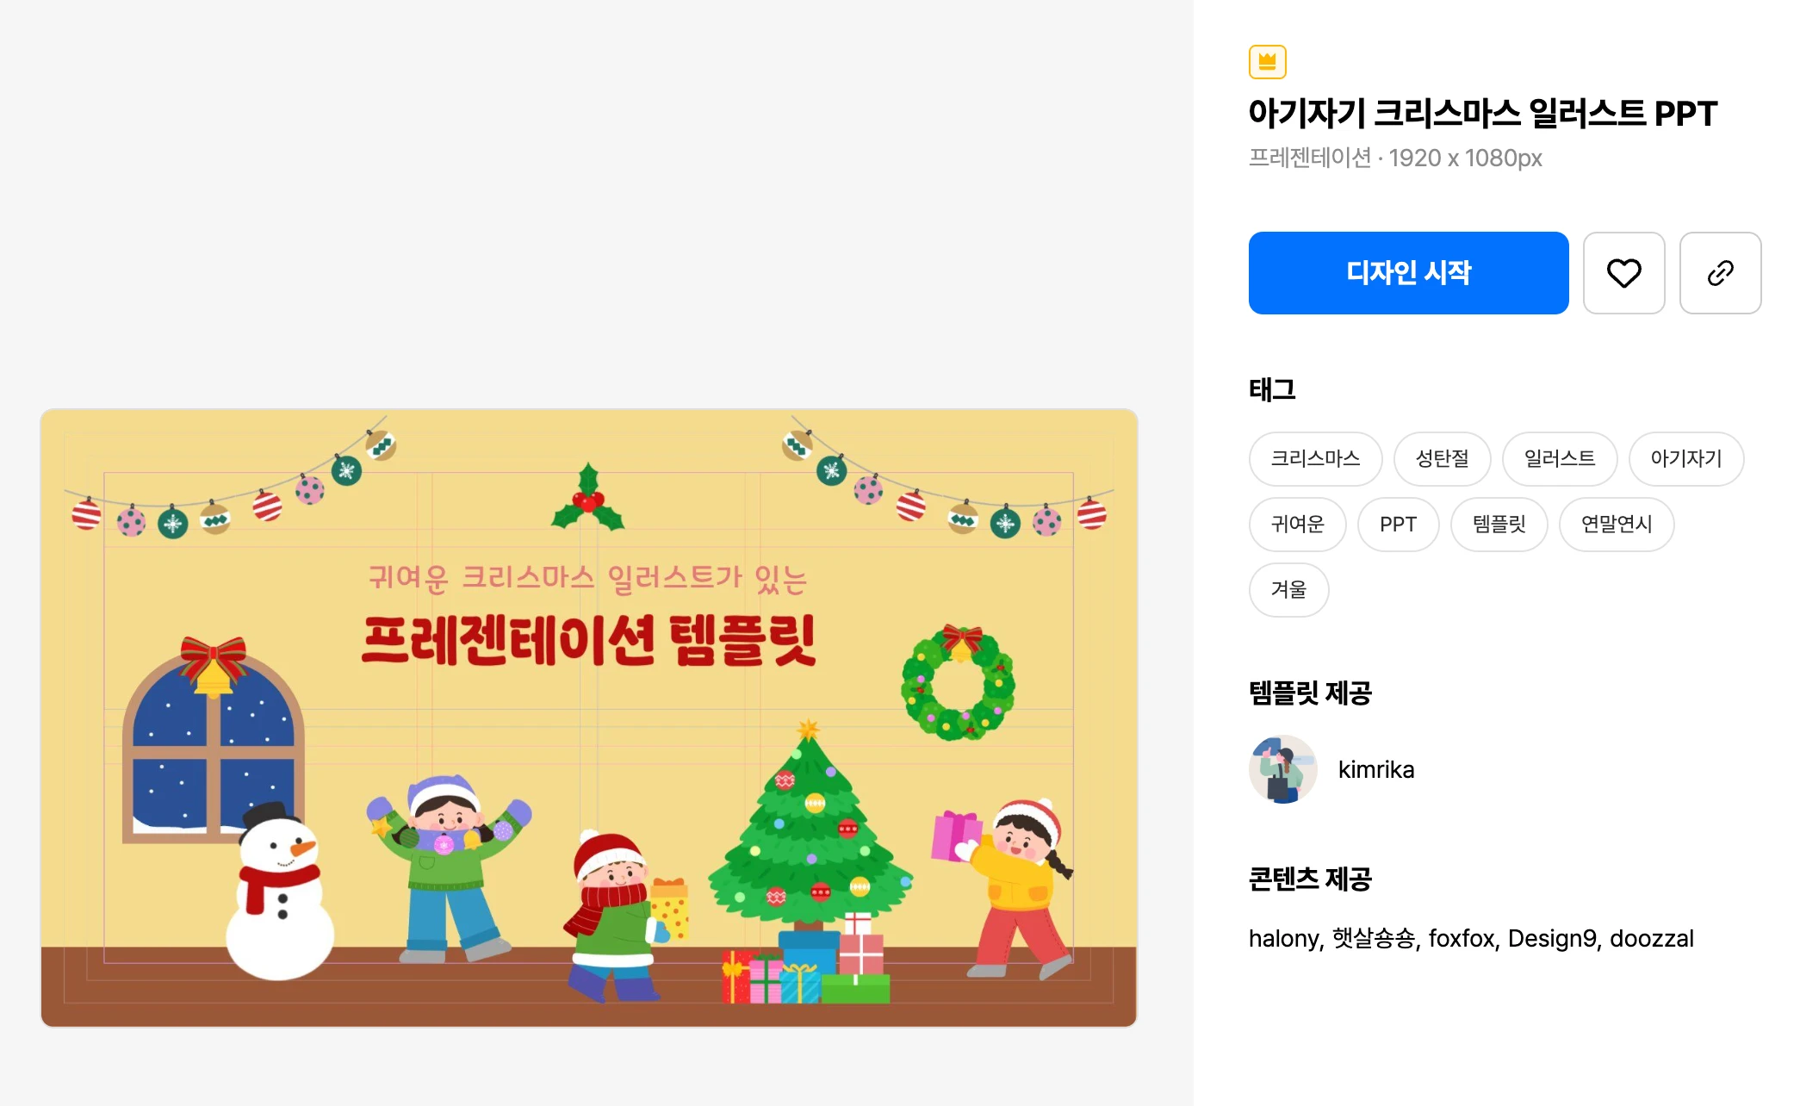The height and width of the screenshot is (1106, 1800).
Task: Click the 아기자기 크리스마스 일러스트 PPT title
Action: [1482, 114]
